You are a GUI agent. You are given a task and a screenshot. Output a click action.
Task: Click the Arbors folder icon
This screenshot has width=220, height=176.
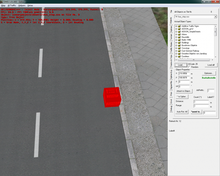click(179, 34)
